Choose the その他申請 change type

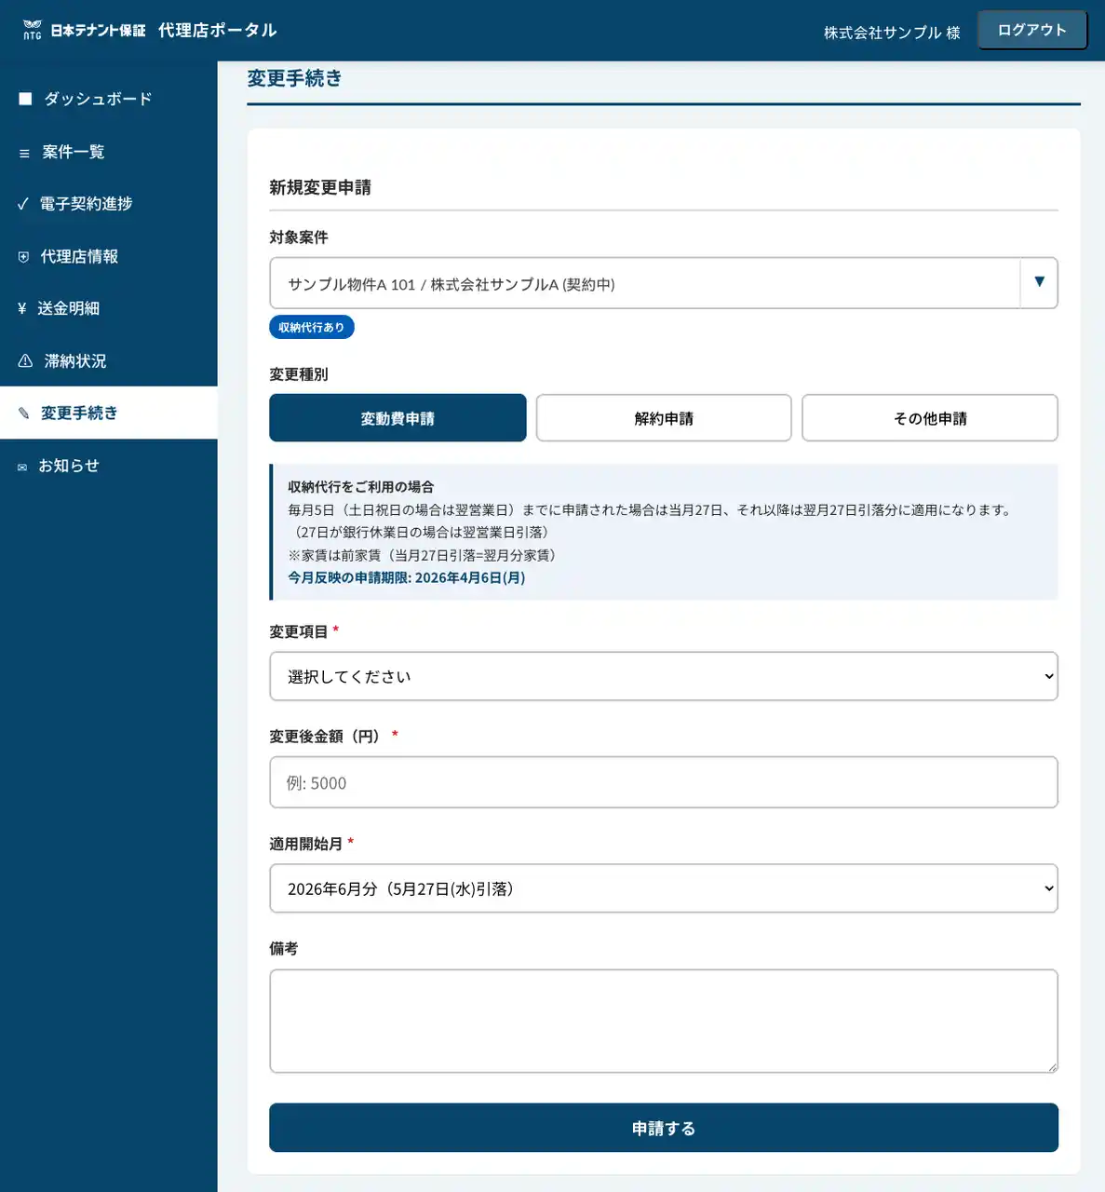coord(929,418)
